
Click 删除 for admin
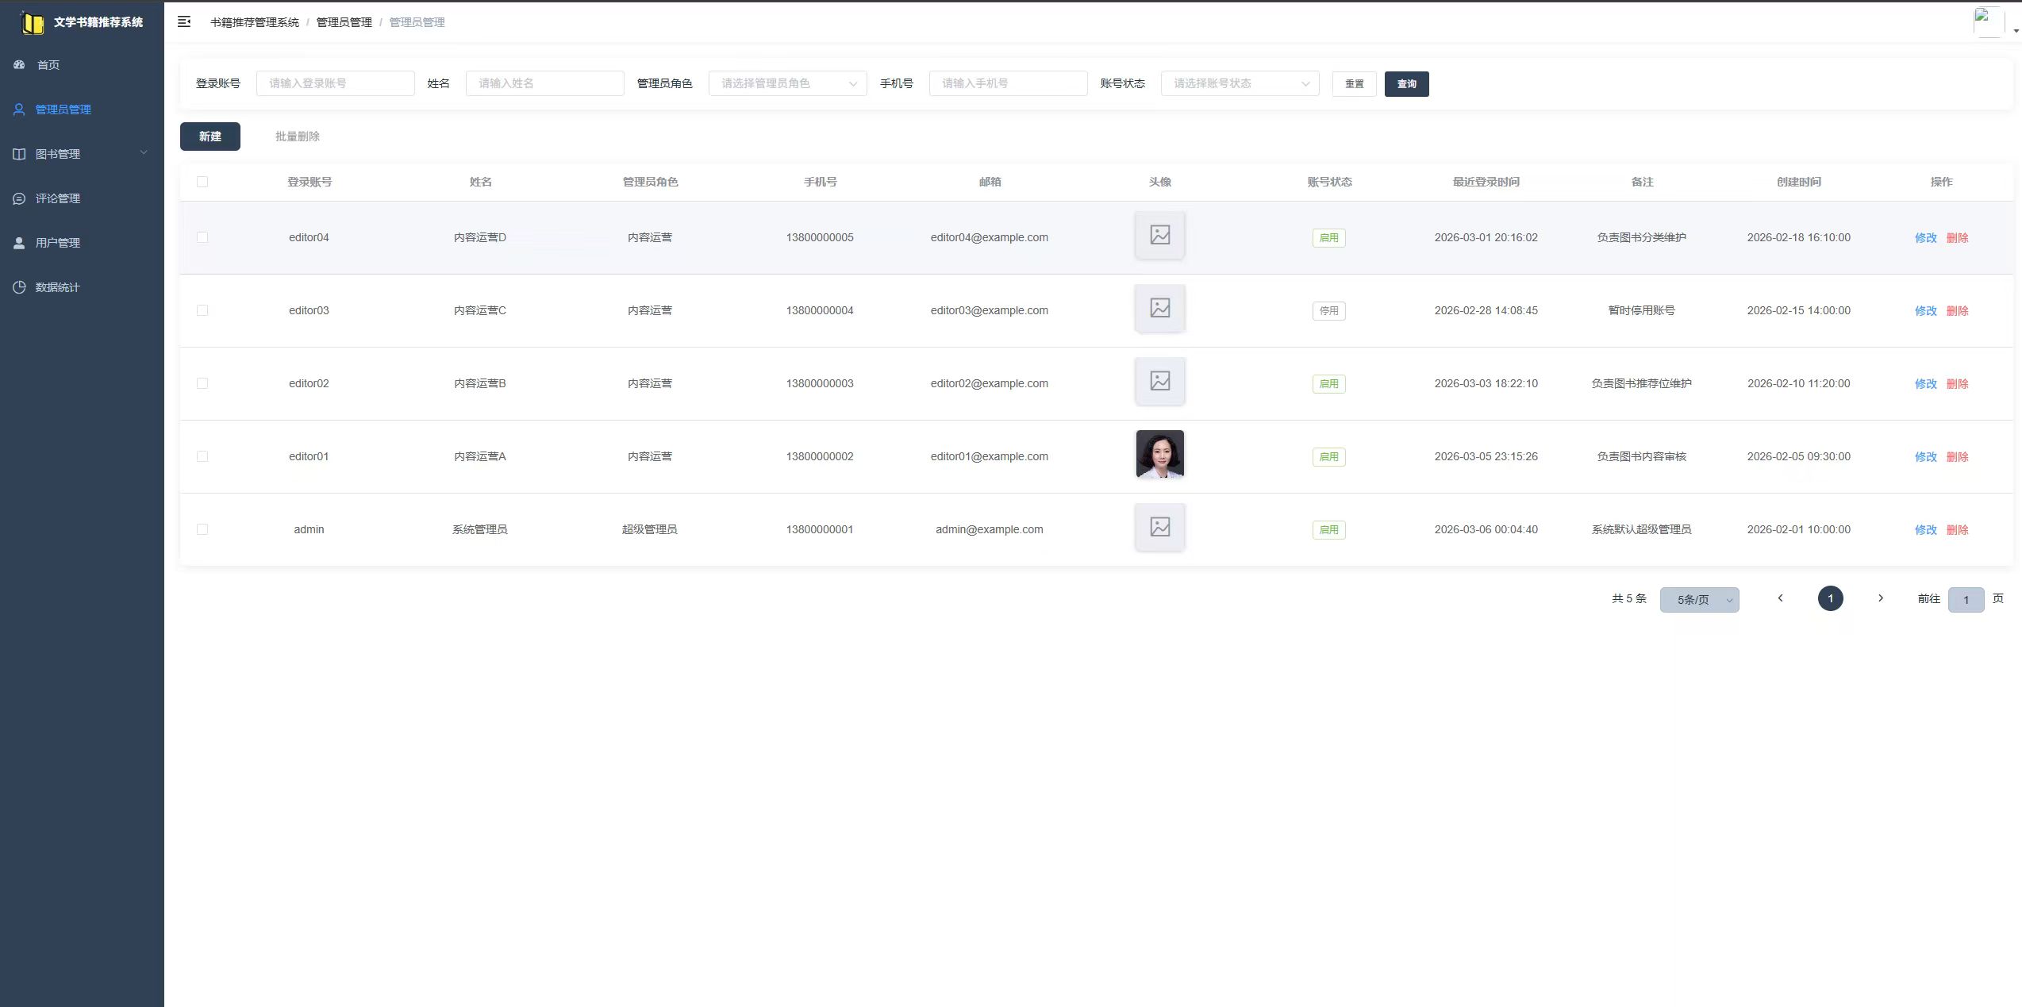coord(1957,529)
